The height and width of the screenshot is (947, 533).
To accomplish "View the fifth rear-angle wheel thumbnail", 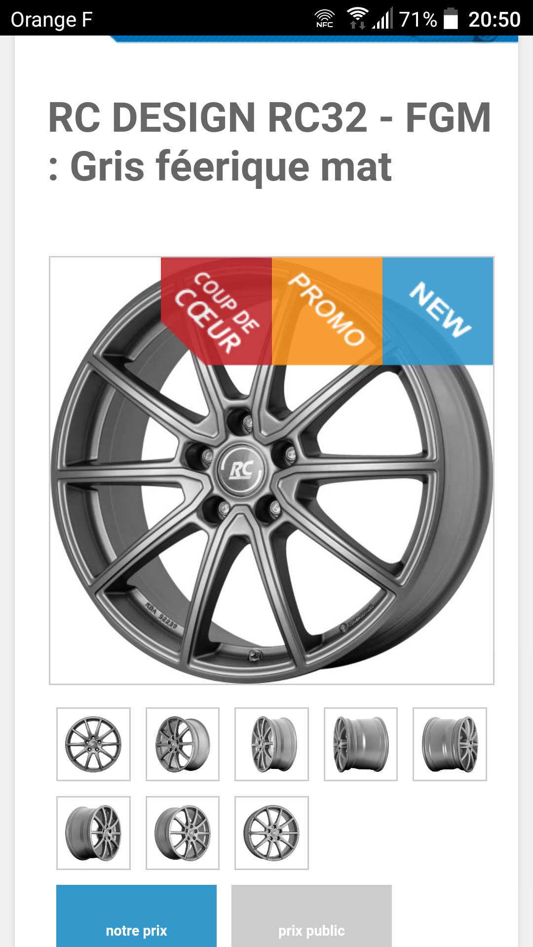I will [x=450, y=744].
